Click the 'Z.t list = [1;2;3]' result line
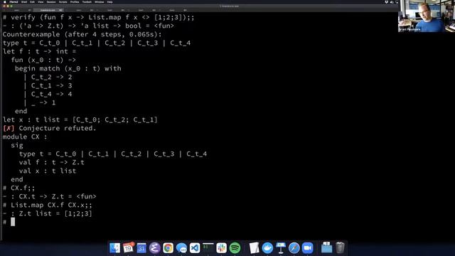The width and height of the screenshot is (455, 256). [x=48, y=213]
